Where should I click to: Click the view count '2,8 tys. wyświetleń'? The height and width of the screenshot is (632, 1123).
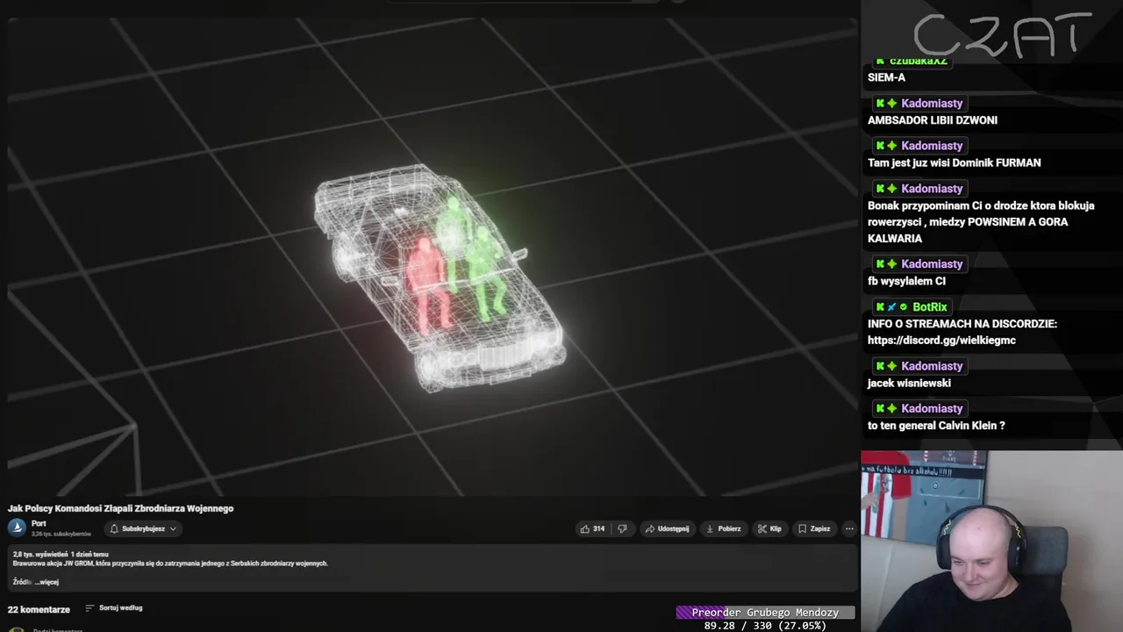(x=40, y=555)
